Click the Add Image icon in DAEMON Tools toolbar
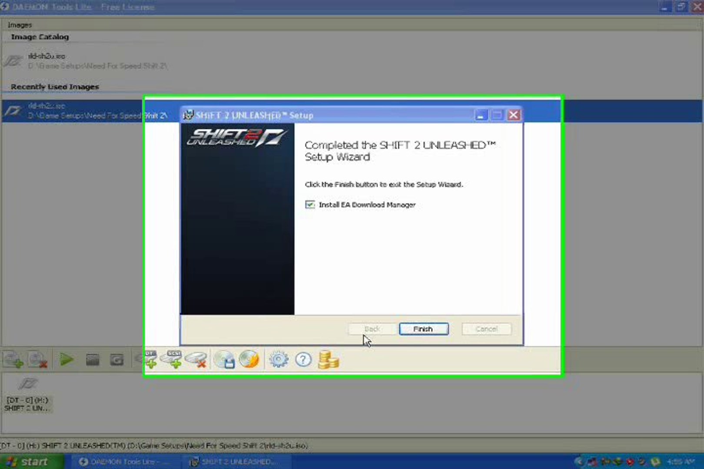This screenshot has width=704, height=469. coord(13,360)
